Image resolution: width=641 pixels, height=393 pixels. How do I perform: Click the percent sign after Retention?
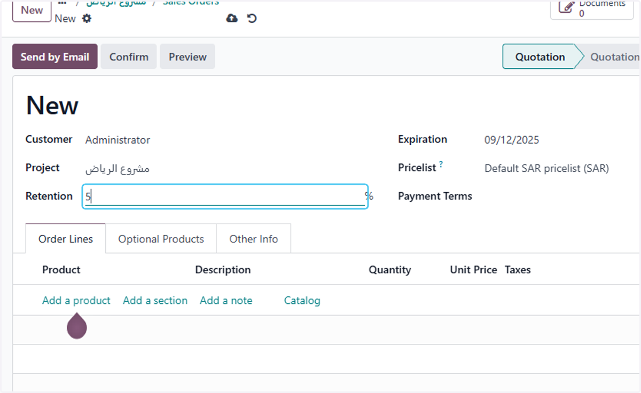(369, 196)
